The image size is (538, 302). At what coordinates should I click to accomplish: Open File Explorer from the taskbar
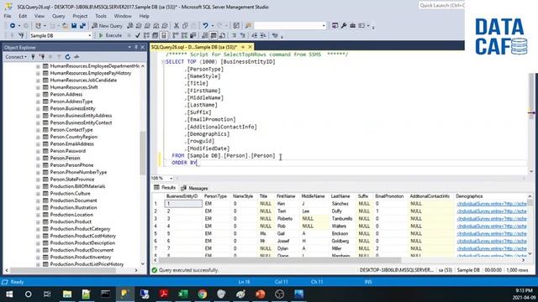(67, 294)
